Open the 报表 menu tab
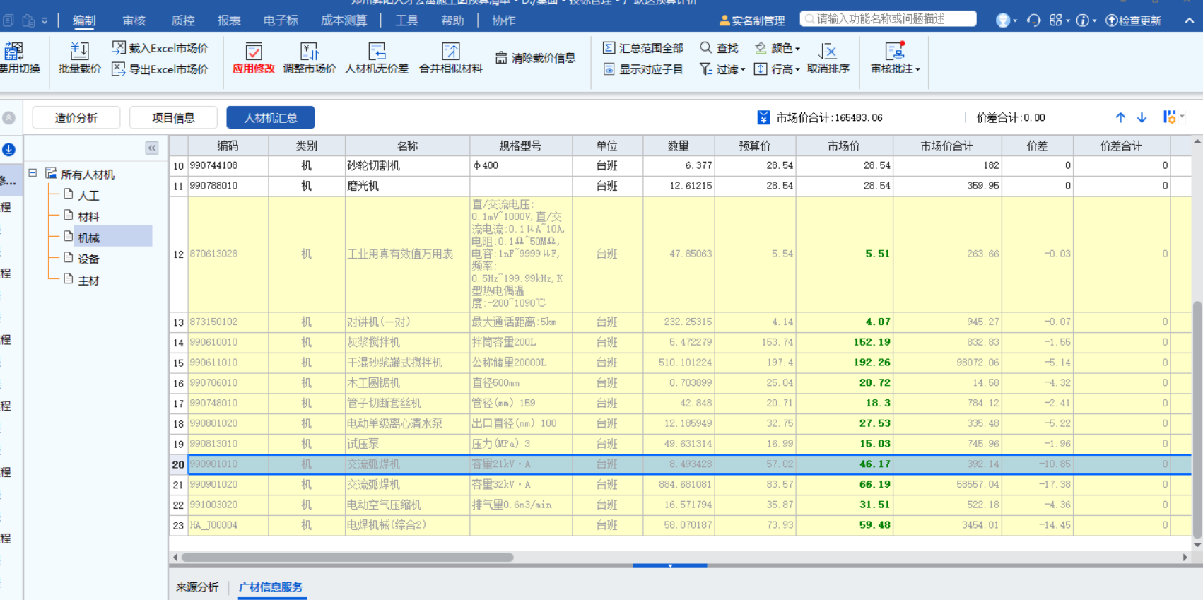 tap(229, 20)
